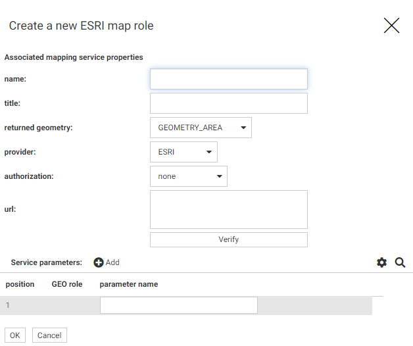Confirm with the OK button
The image size is (413, 346).
pyautogui.click(x=15, y=335)
